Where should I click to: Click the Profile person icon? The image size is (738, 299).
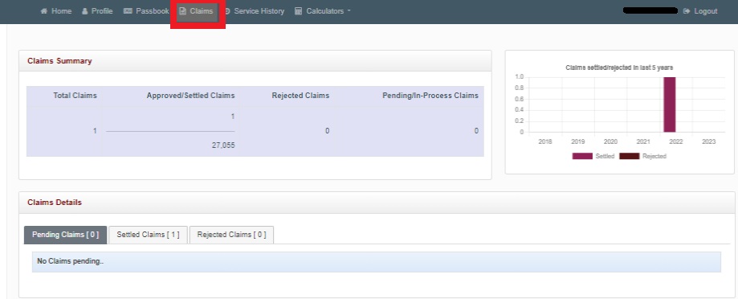tap(84, 10)
